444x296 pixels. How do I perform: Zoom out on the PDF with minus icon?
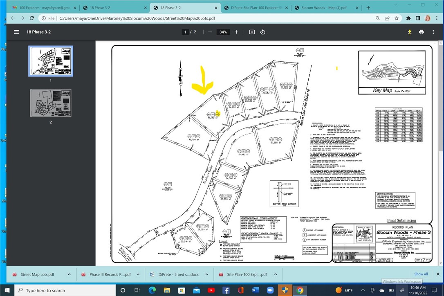tap(210, 32)
